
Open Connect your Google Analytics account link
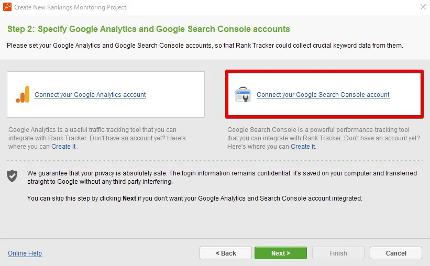[x=90, y=95]
